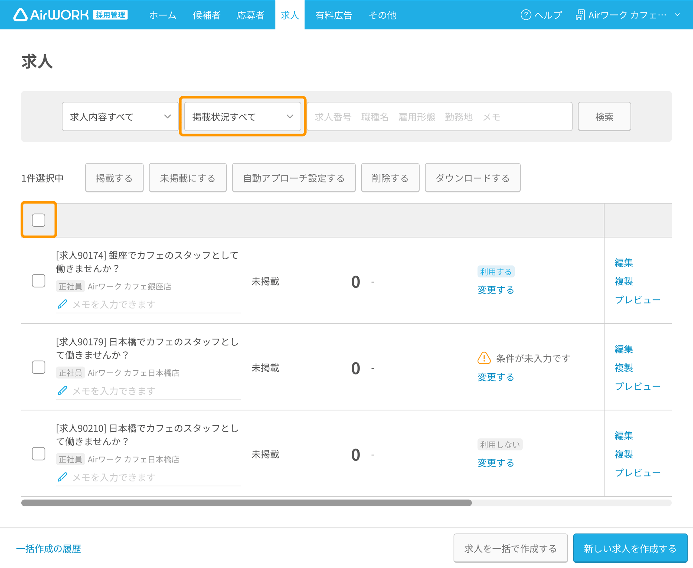
Task: Click job title 銀座でカフェのスタッフとして働きませんか
Action: pyautogui.click(x=147, y=262)
